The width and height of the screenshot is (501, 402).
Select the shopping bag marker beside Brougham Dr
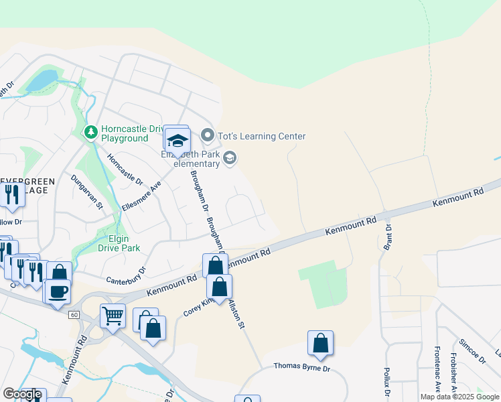216,265
